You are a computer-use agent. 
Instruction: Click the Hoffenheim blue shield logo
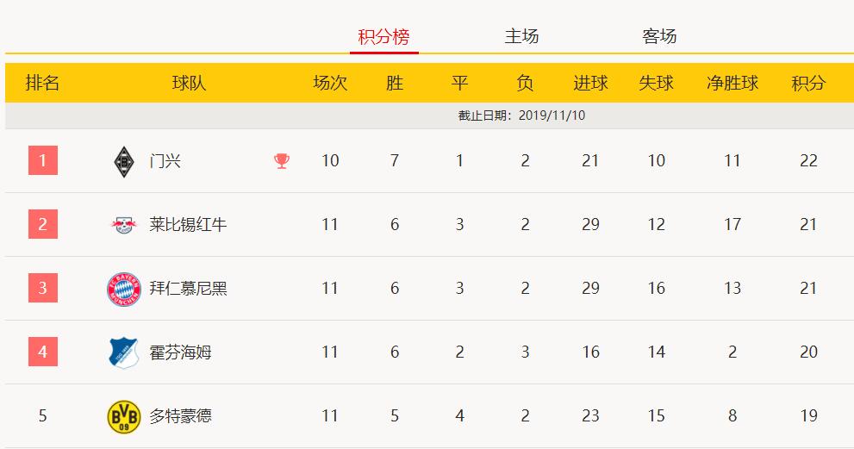coord(124,352)
